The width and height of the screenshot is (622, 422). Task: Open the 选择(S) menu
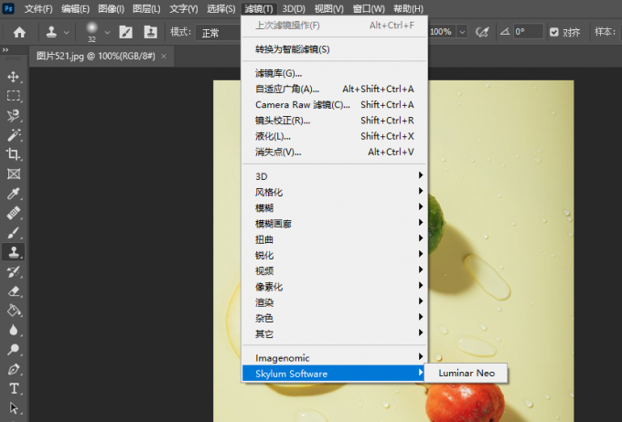pos(221,9)
